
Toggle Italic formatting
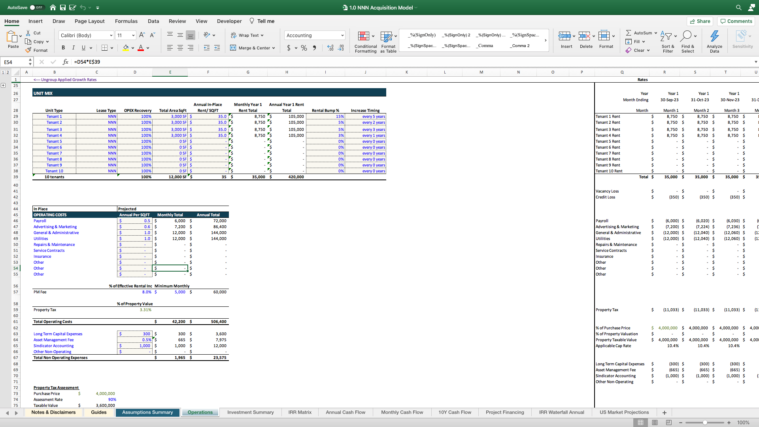[73, 48]
